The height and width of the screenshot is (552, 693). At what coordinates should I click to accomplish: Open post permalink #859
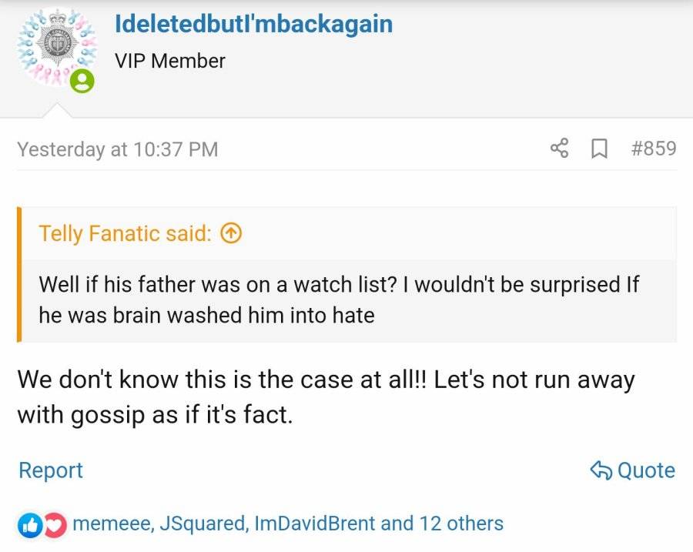pyautogui.click(x=654, y=148)
